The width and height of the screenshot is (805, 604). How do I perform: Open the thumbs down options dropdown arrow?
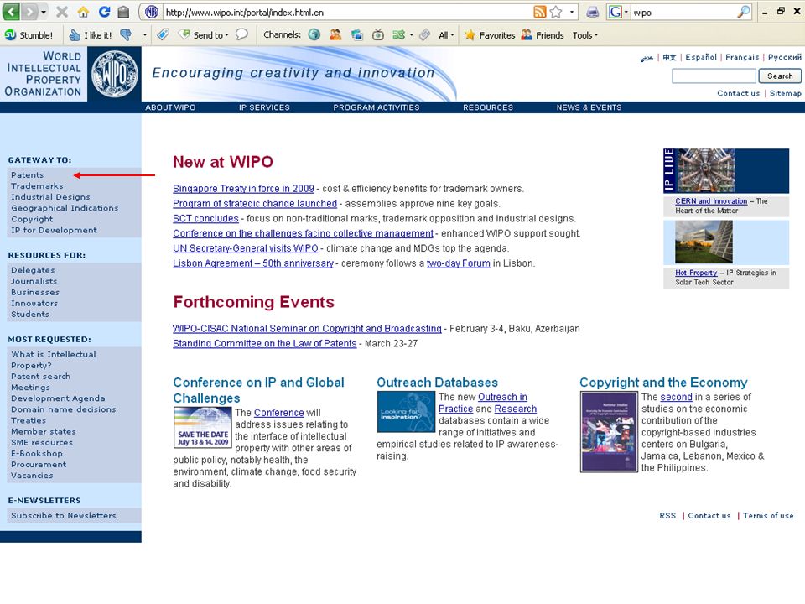(145, 35)
